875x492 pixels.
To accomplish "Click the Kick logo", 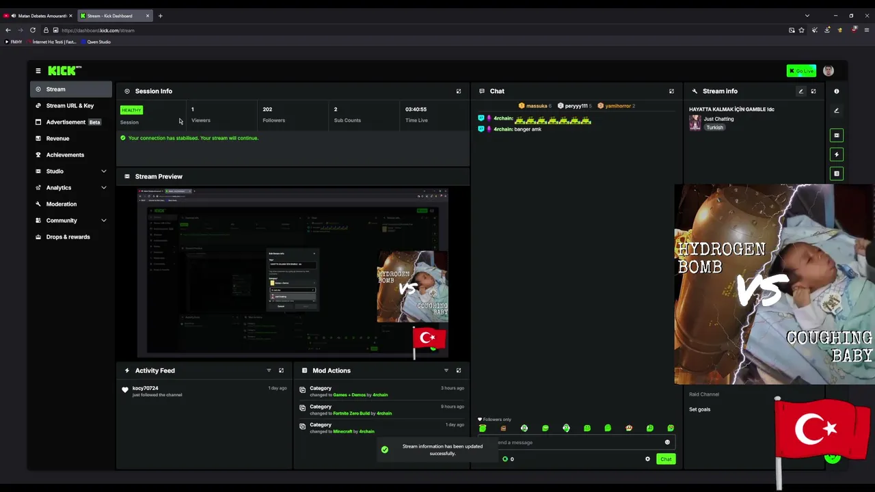I will pos(64,70).
